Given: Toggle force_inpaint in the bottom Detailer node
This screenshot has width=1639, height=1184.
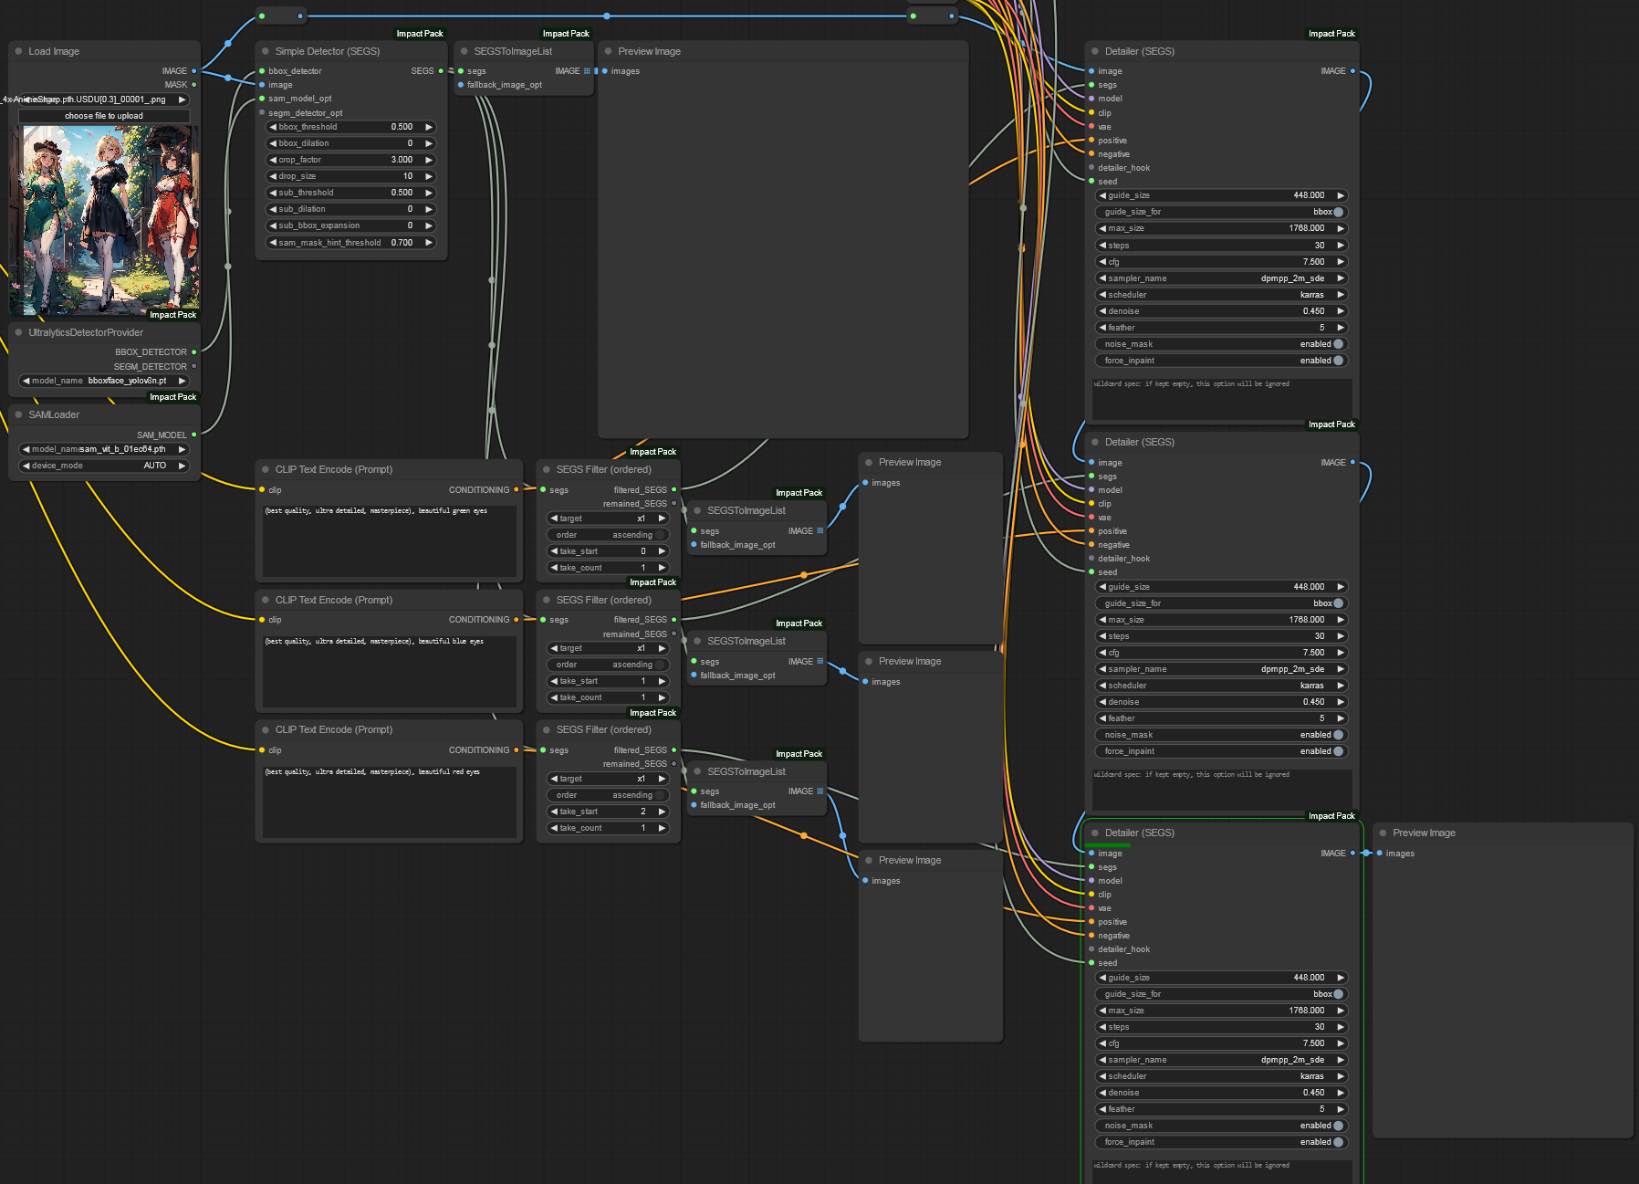Looking at the screenshot, I should [x=1339, y=1142].
